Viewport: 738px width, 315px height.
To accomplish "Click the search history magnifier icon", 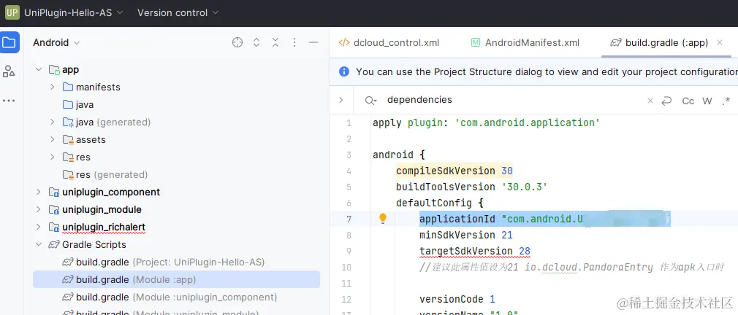I will click(x=370, y=101).
